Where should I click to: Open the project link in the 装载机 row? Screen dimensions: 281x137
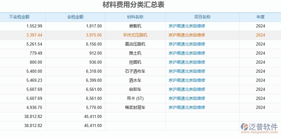[x=187, y=26]
